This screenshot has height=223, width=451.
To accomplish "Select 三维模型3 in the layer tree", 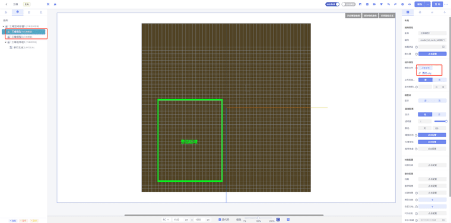I will [x=21, y=37].
